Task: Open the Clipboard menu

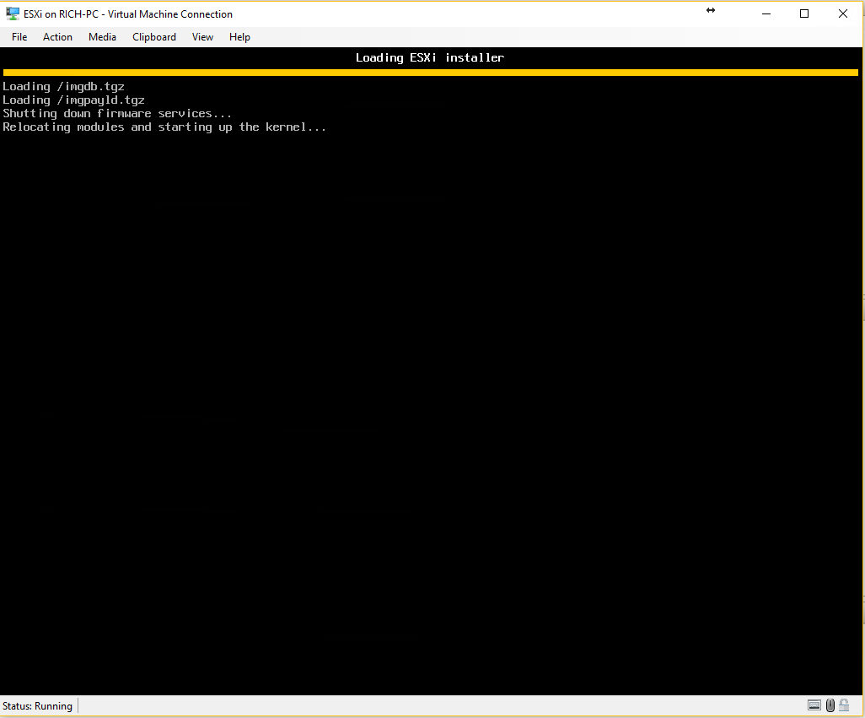Action: tap(154, 37)
